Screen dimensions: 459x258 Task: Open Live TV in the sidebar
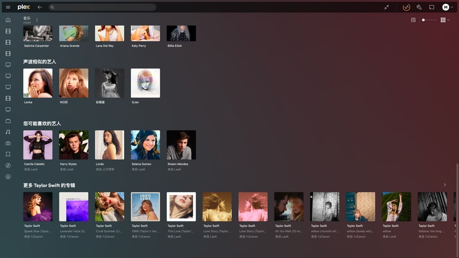[x=8, y=121]
